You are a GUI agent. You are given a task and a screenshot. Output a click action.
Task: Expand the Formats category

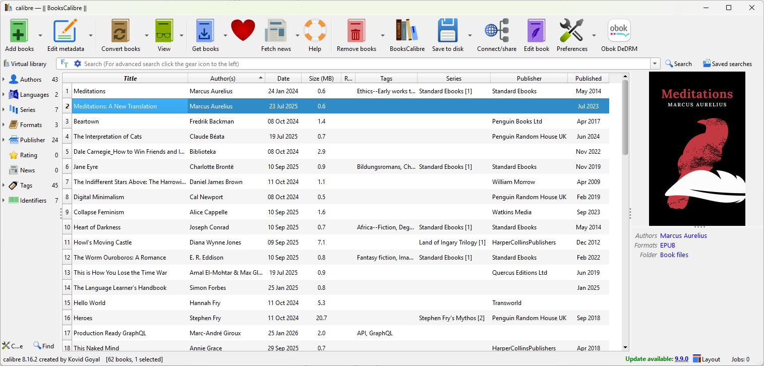coord(4,125)
